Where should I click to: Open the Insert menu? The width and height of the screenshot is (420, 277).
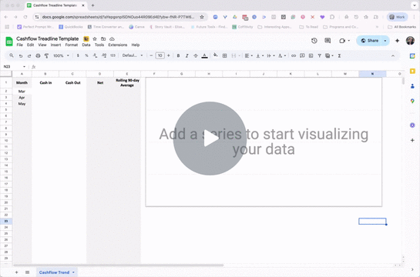coord(55,45)
